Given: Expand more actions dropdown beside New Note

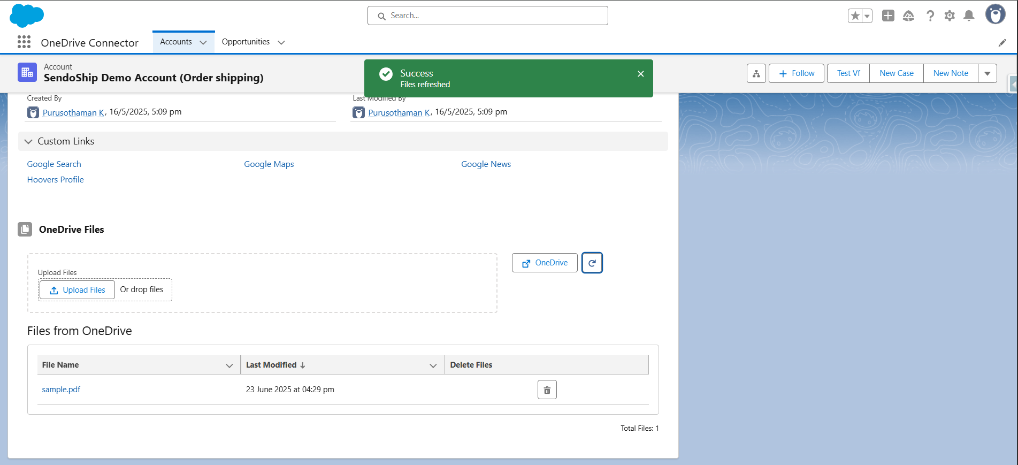Looking at the screenshot, I should (x=988, y=73).
